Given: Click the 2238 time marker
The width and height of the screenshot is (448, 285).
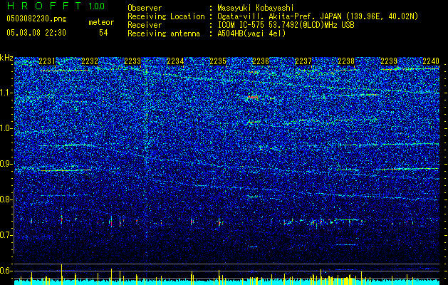Looking at the screenshot, I should [x=346, y=61].
